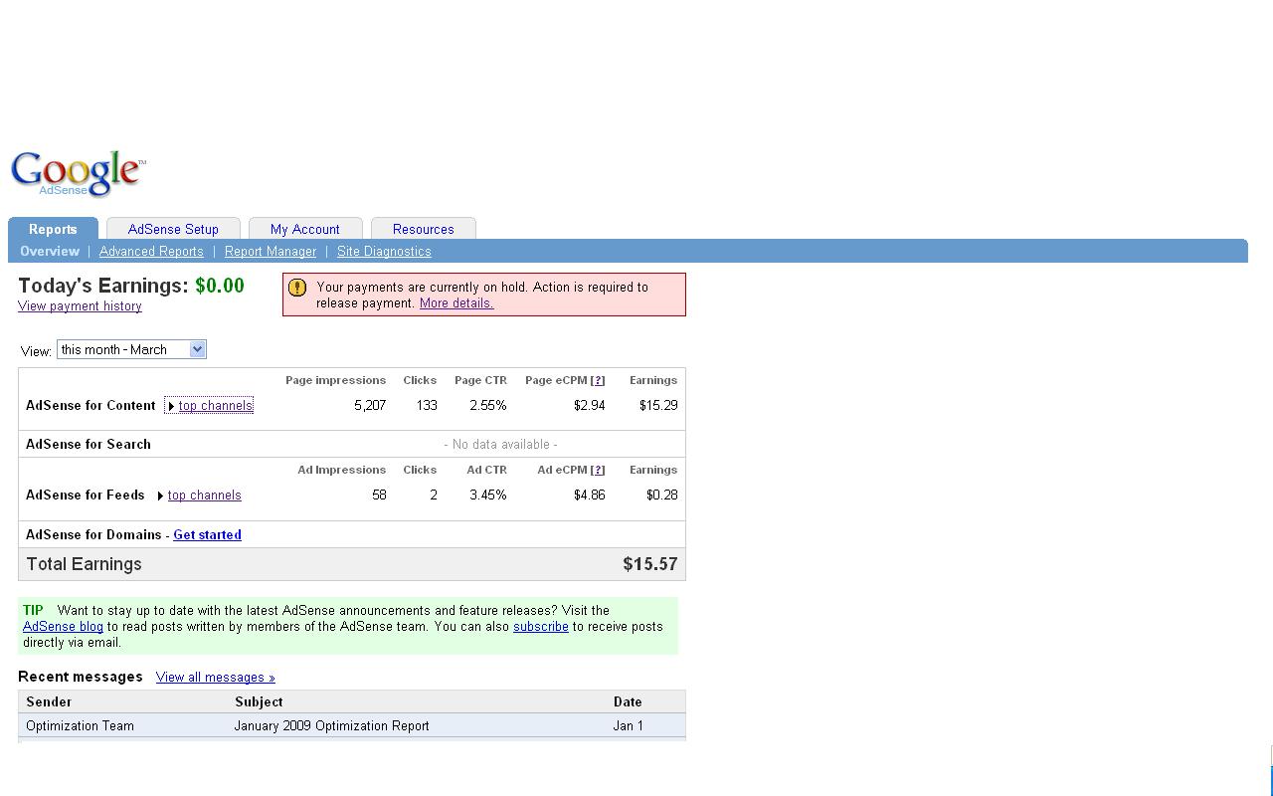Select the Reports tab
1273x796 pixels.
(x=53, y=229)
